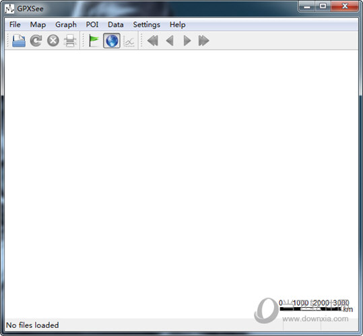Open the Settings menu
Image resolution: width=363 pixels, height=336 pixels.
click(147, 24)
